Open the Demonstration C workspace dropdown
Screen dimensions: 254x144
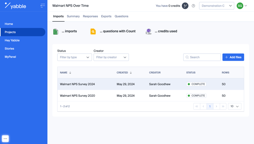pyautogui.click(x=217, y=6)
